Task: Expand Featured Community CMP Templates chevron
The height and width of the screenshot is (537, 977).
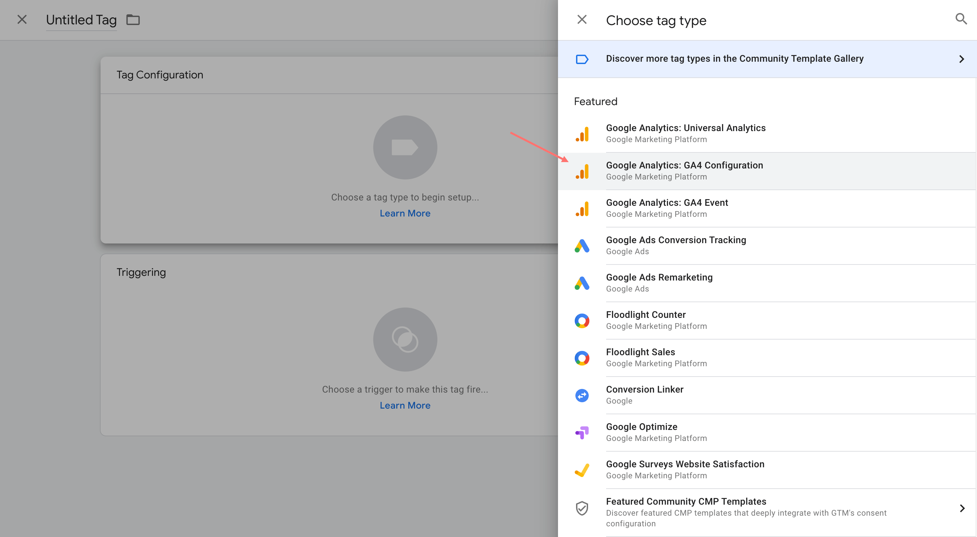Action: tap(962, 508)
